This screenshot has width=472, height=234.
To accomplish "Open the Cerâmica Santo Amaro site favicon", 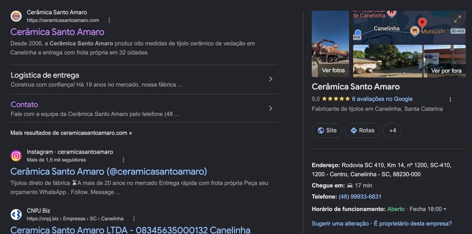I will click(16, 16).
